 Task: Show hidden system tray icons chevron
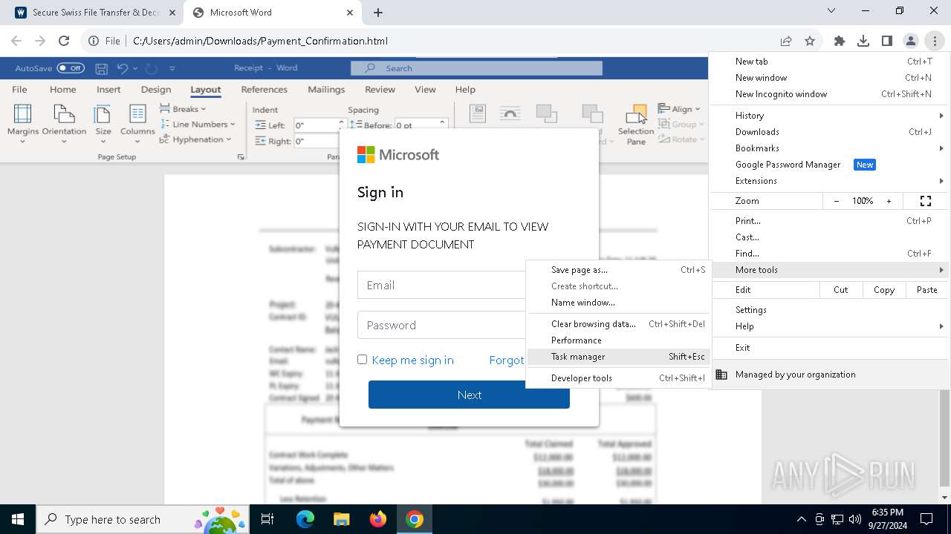[801, 519]
